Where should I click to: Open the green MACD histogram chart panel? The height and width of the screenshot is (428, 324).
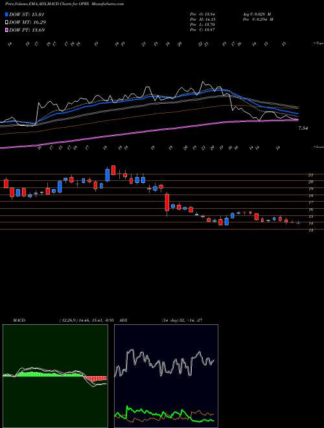click(55, 376)
